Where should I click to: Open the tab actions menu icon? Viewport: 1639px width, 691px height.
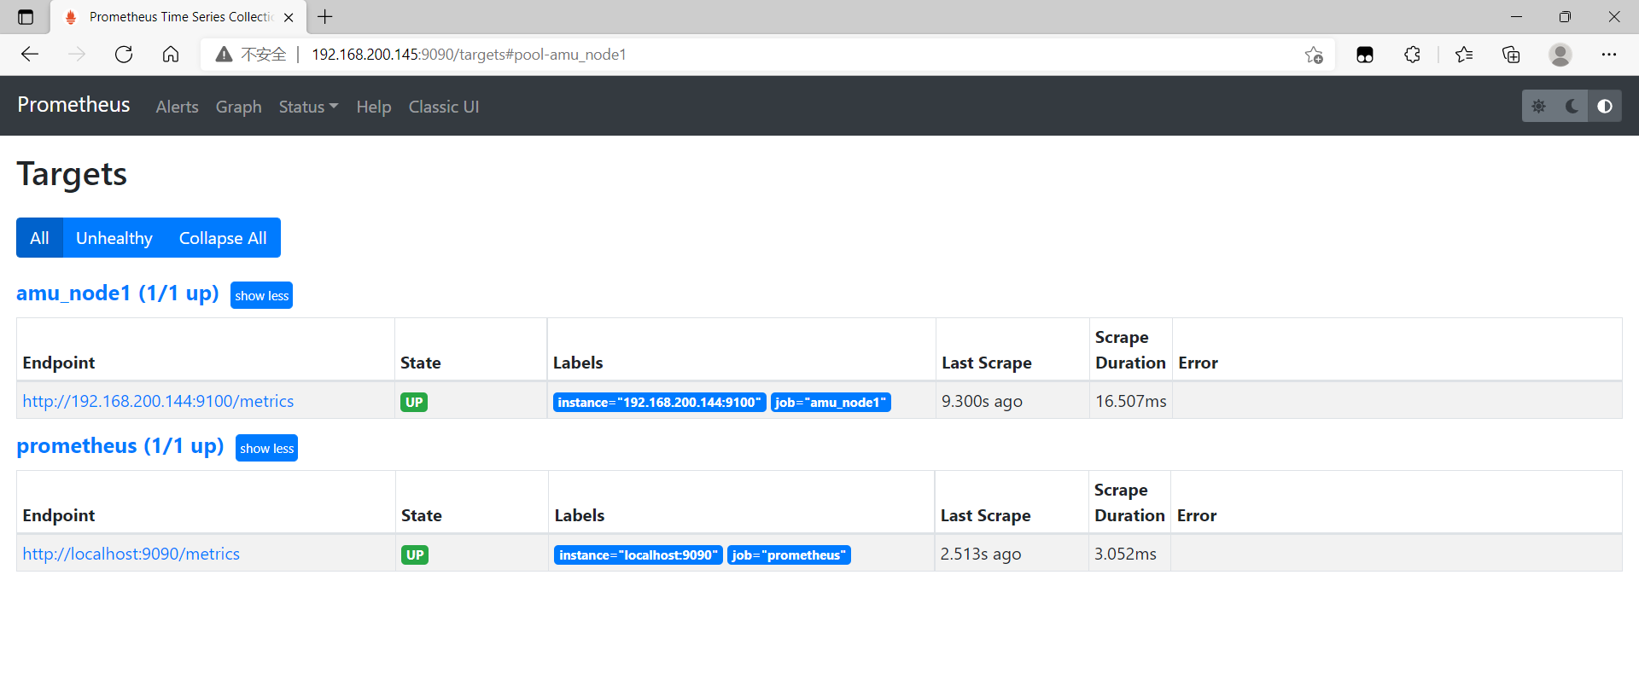[x=26, y=17]
